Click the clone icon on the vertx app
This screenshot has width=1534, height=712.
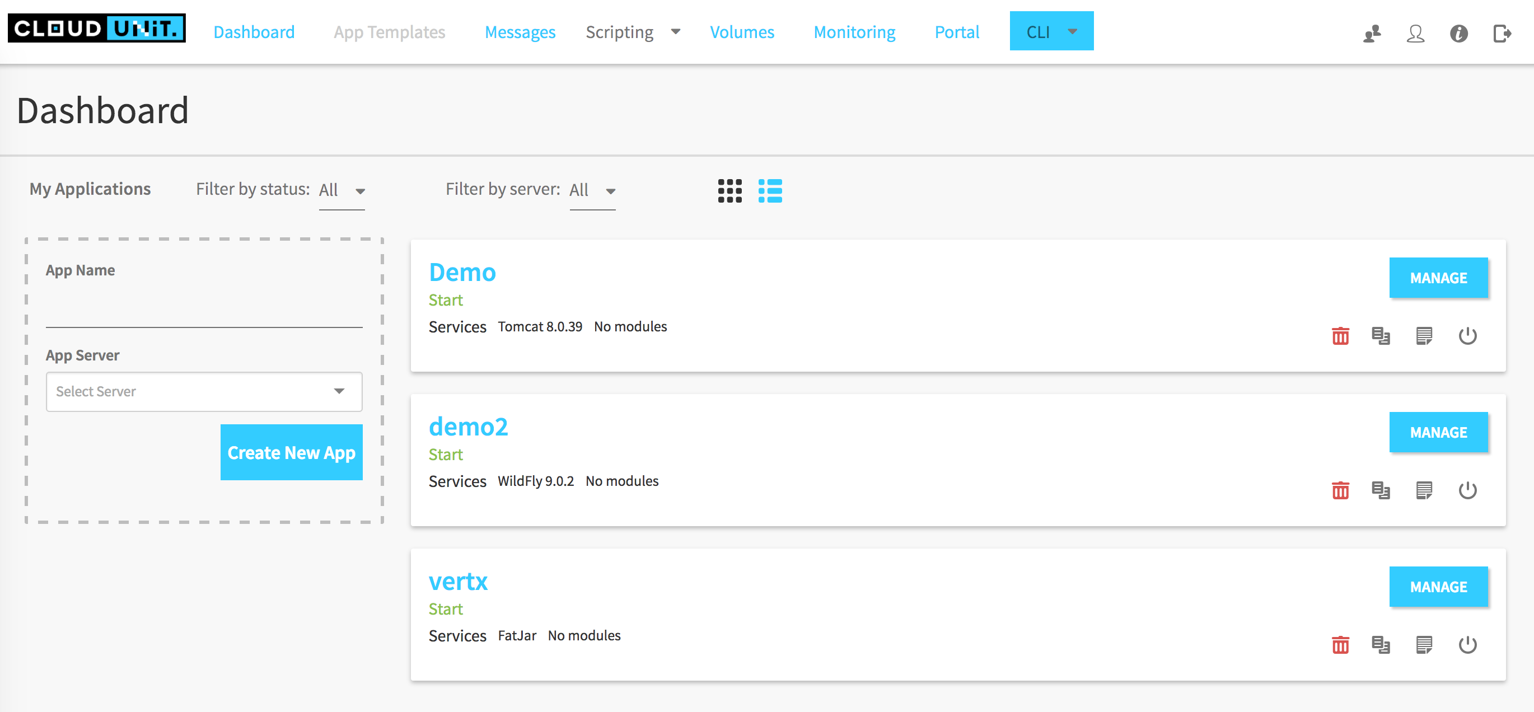(x=1382, y=644)
